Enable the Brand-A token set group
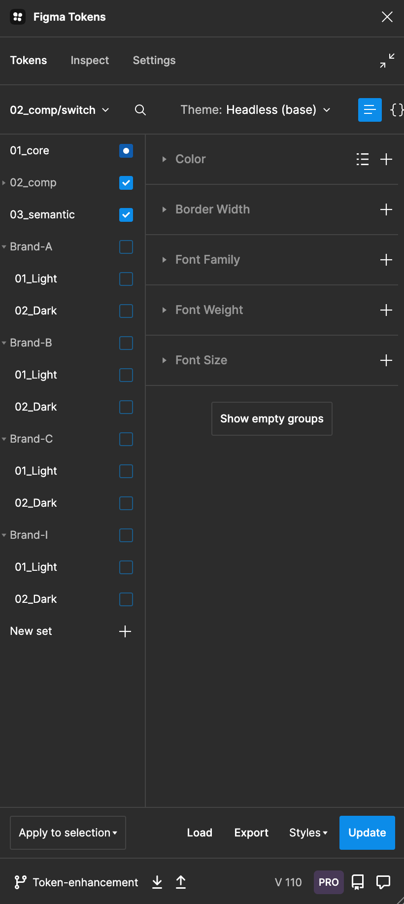The height and width of the screenshot is (904, 404). (126, 247)
